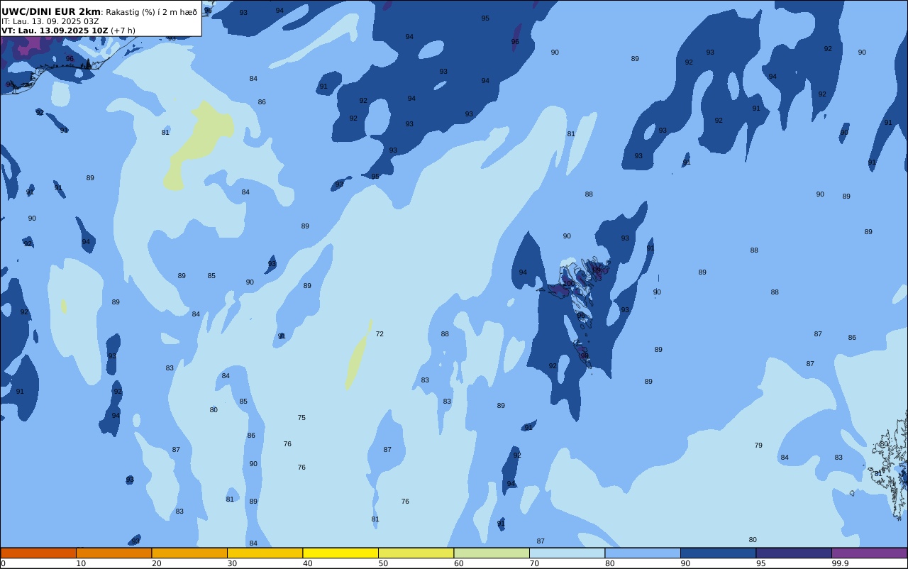This screenshot has width=908, height=569.
Task: Select the legend tick label 20
Action: pos(156,563)
